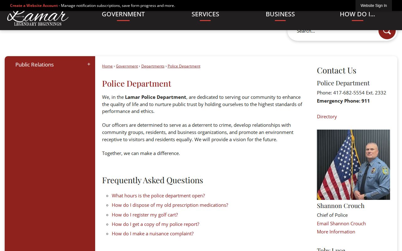This screenshot has height=251, width=402.
Task: Go to Government breadcrumb link
Action: [127, 66]
